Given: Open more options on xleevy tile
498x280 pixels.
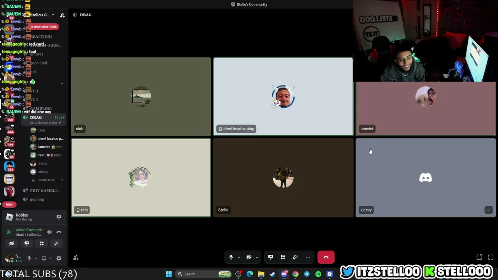Looking at the screenshot, I should click(488, 210).
